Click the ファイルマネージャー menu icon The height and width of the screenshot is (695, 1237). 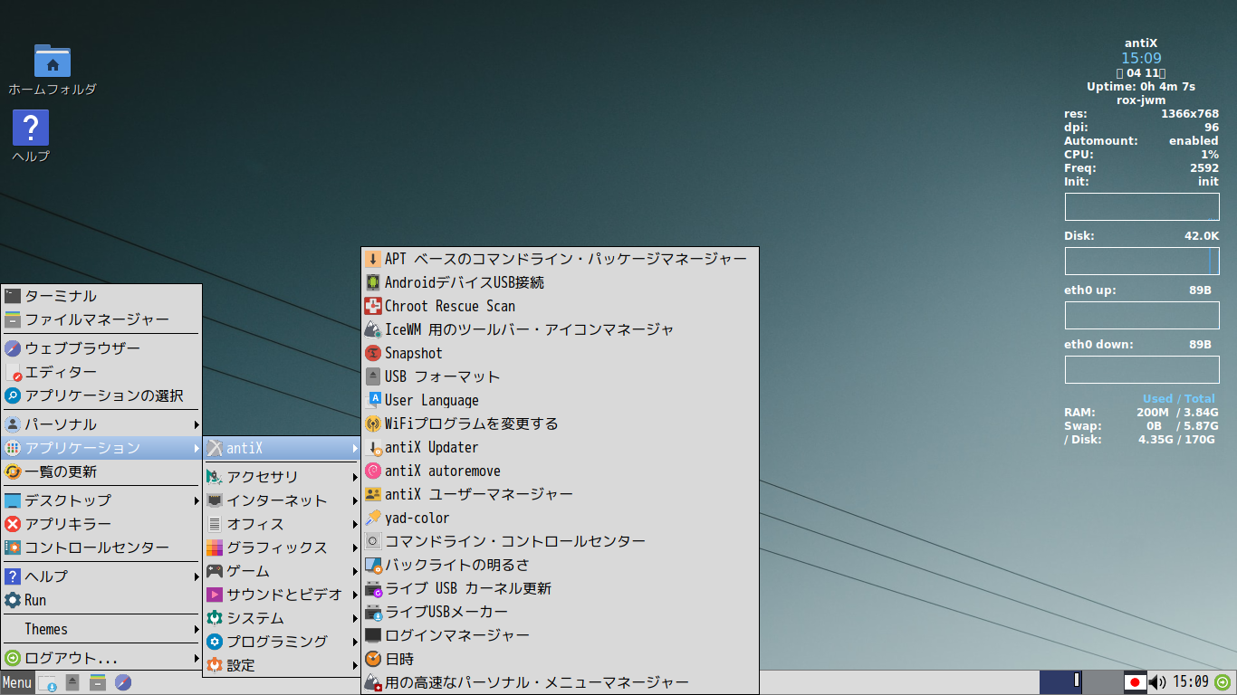(13, 319)
